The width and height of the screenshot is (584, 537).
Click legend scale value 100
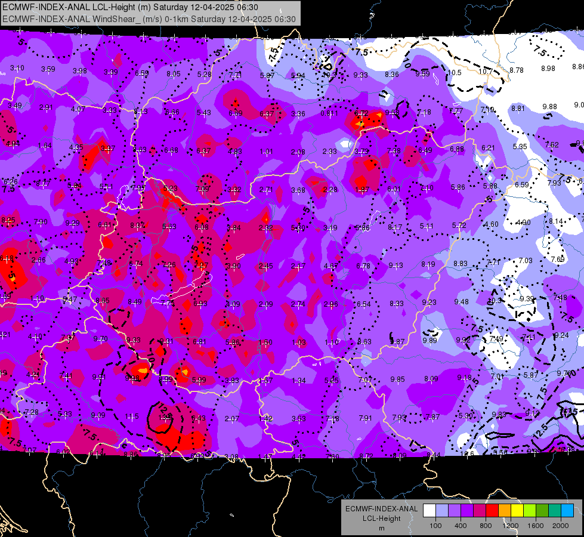pos(435,526)
